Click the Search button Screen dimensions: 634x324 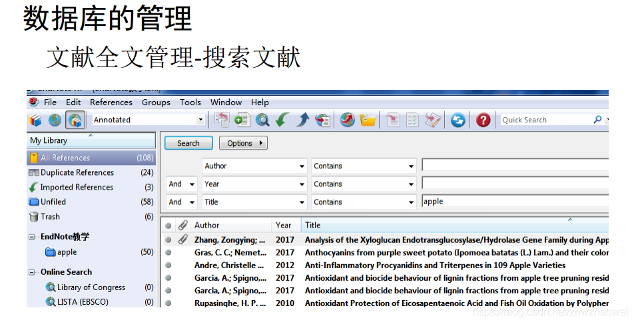coord(188,143)
